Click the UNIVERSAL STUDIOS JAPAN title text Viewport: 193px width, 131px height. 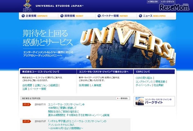60,6
